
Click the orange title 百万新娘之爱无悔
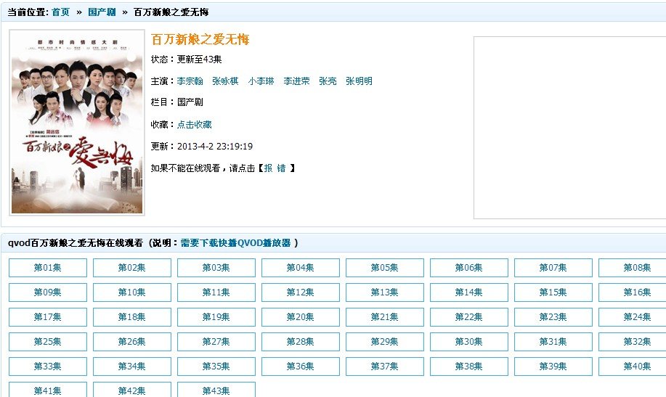(x=200, y=39)
